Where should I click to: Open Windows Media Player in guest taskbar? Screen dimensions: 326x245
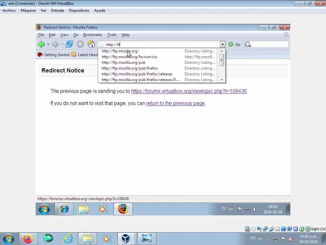(x=103, y=209)
